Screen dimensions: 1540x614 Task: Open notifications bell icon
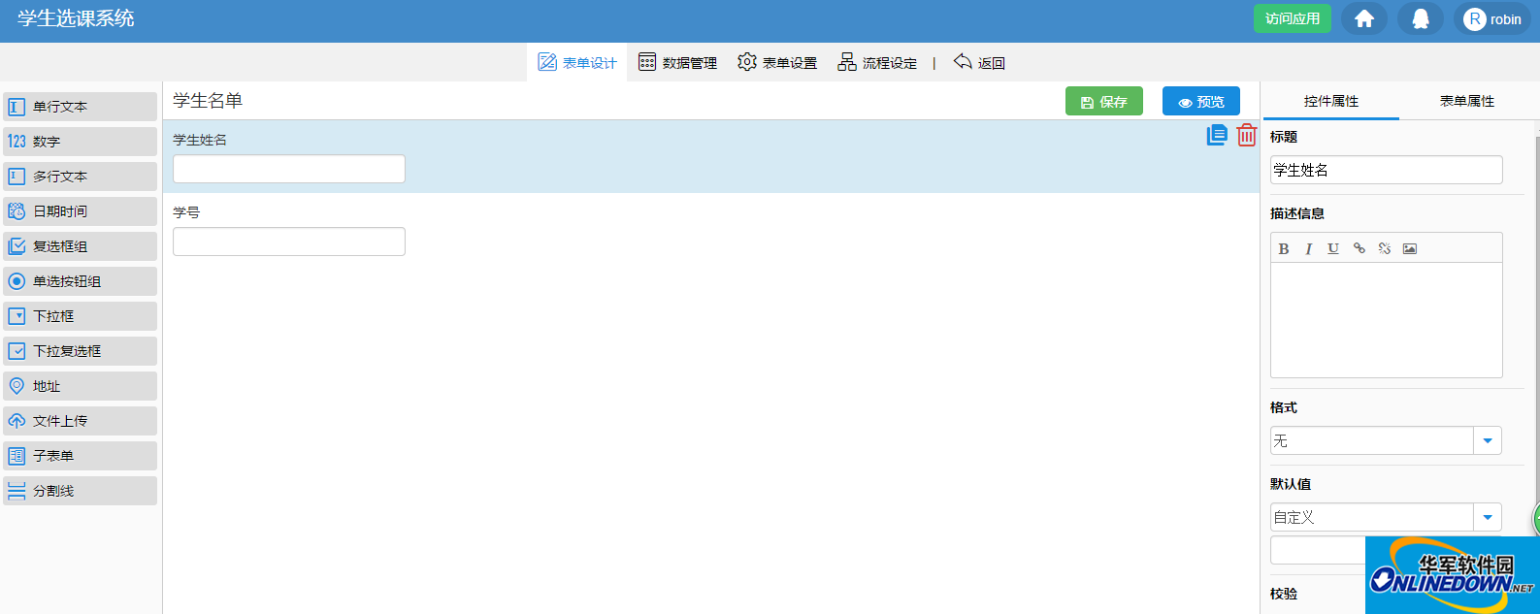(1420, 19)
